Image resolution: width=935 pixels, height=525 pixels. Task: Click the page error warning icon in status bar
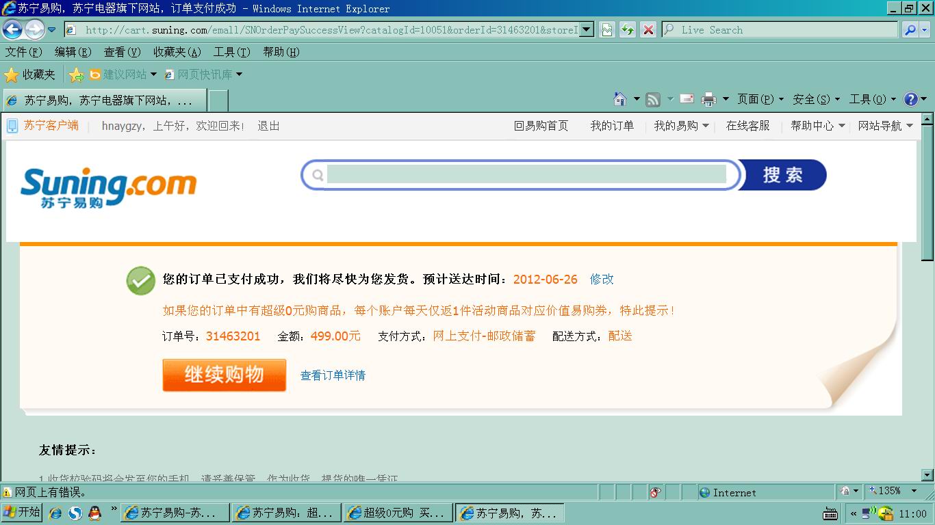[8, 492]
